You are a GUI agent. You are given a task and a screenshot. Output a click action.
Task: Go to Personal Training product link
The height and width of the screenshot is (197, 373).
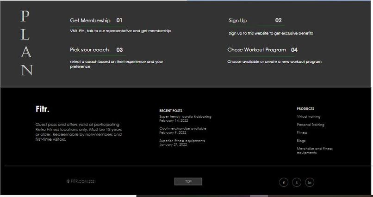(x=311, y=125)
